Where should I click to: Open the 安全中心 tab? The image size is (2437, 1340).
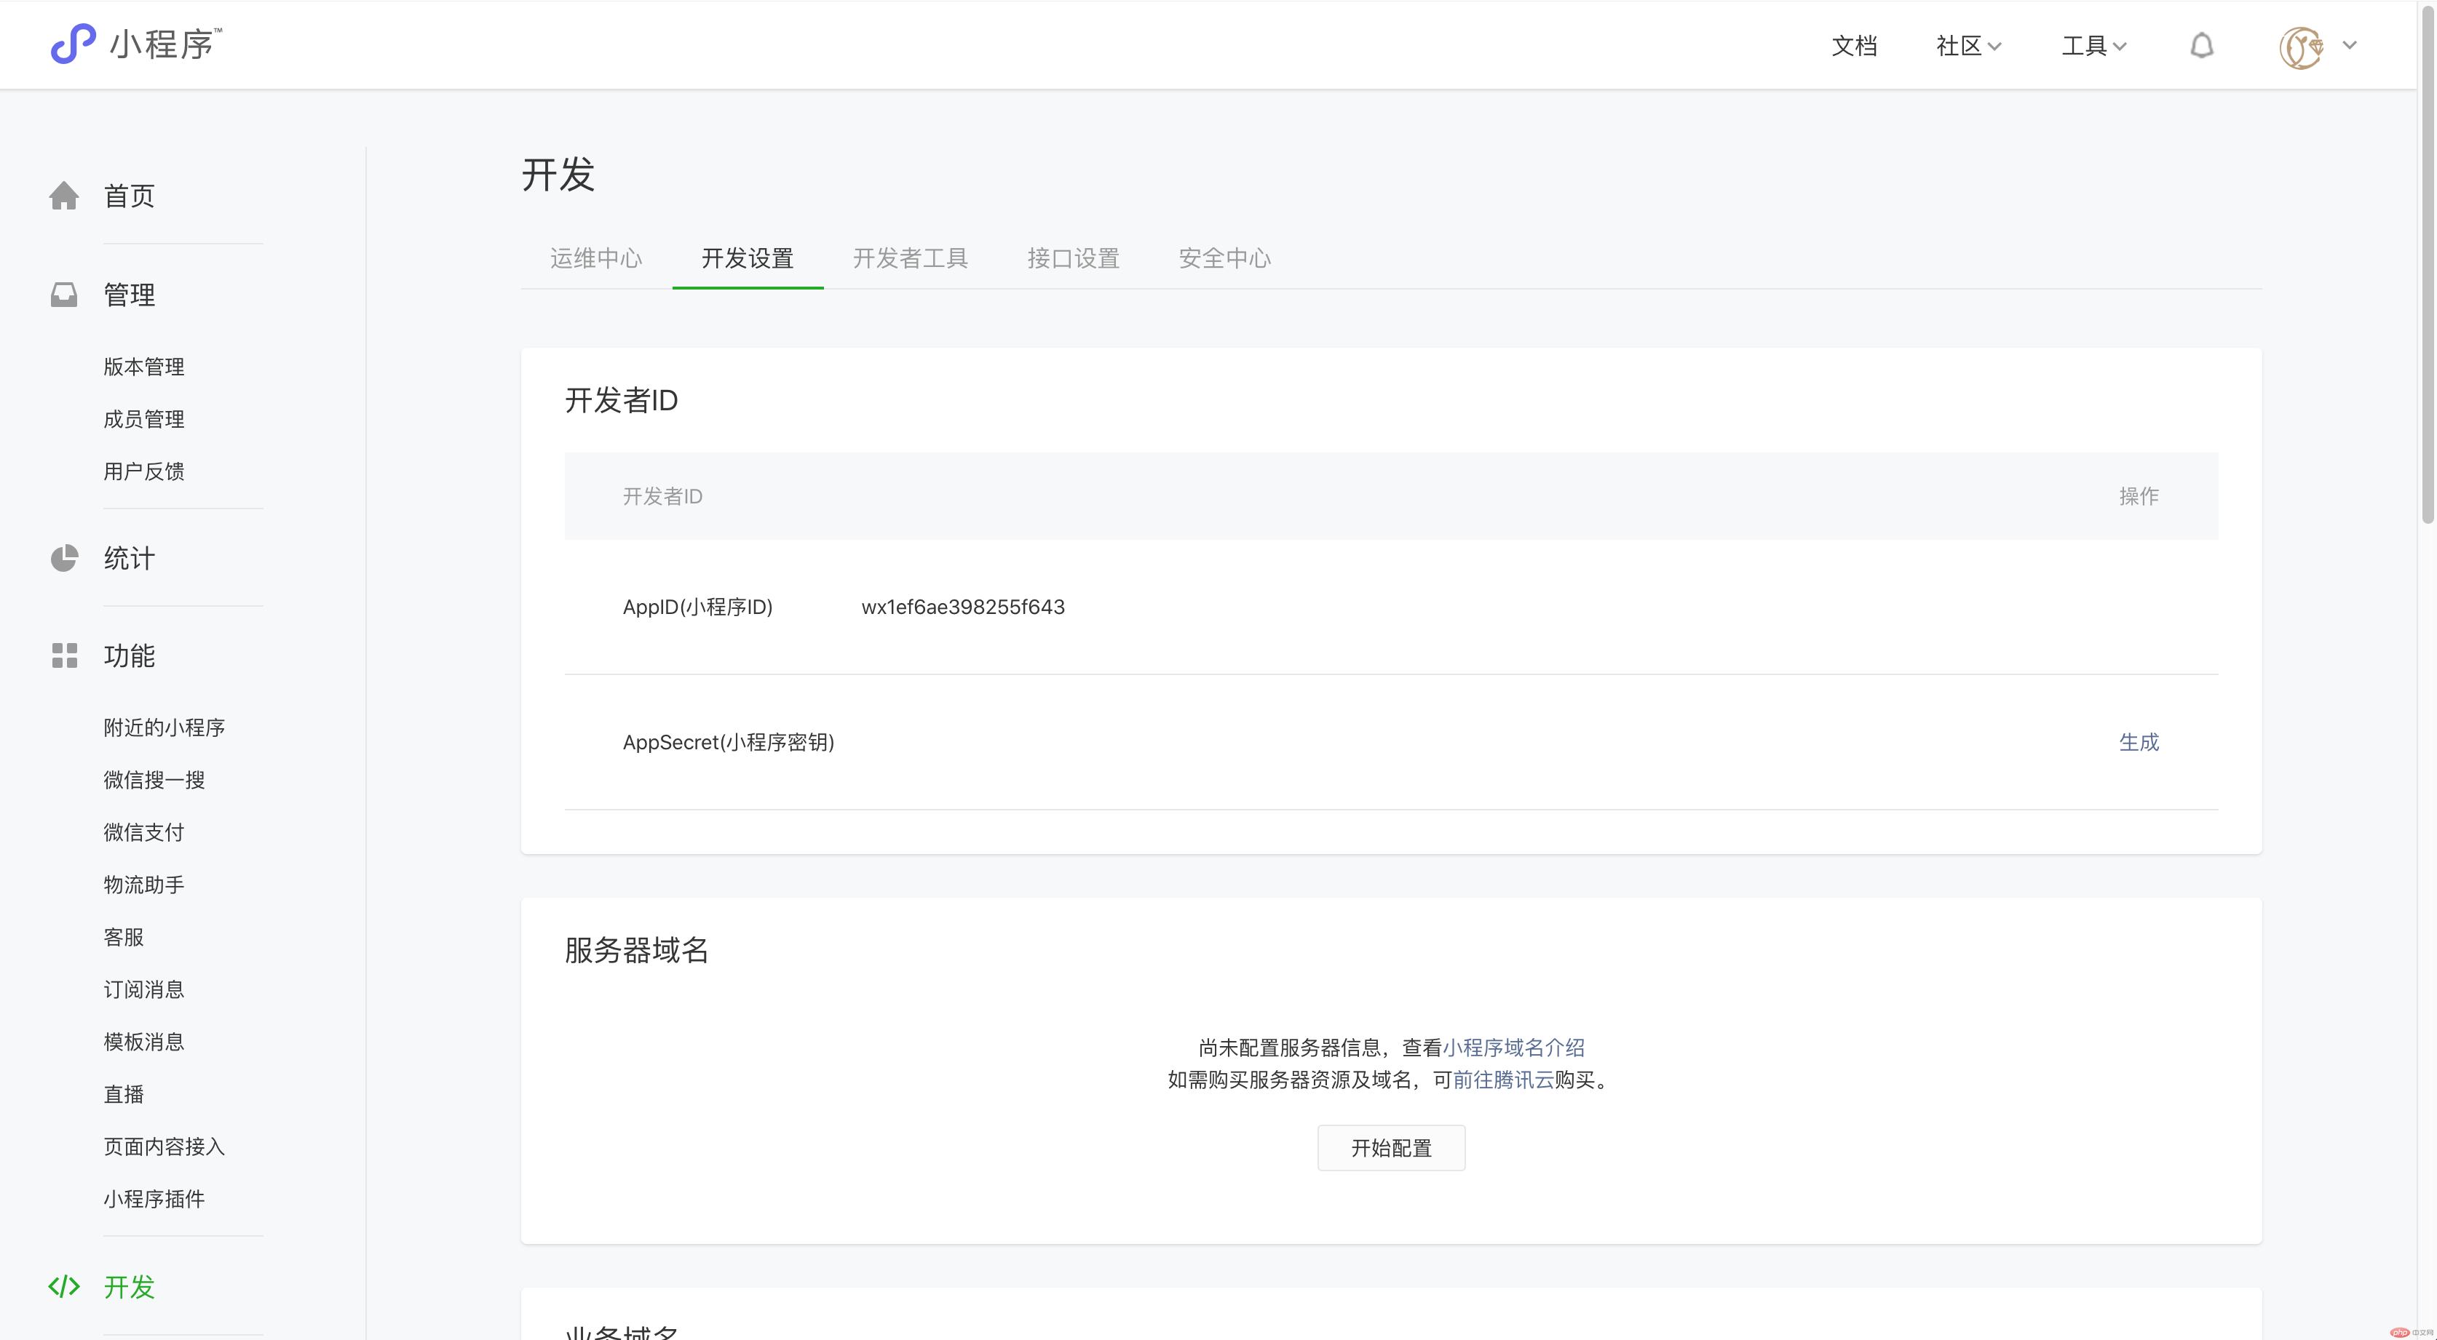pos(1224,258)
